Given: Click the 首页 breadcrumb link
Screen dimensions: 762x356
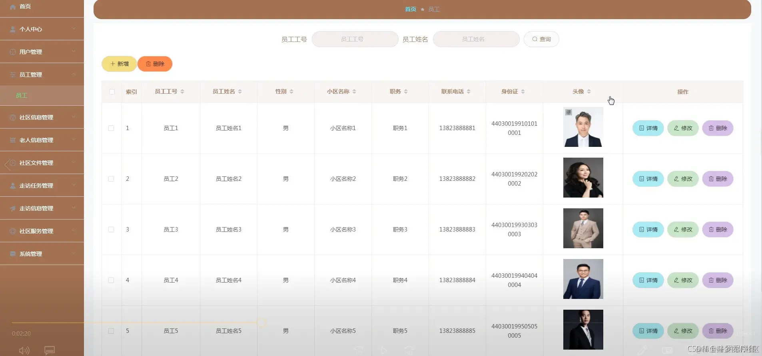Looking at the screenshot, I should point(411,9).
